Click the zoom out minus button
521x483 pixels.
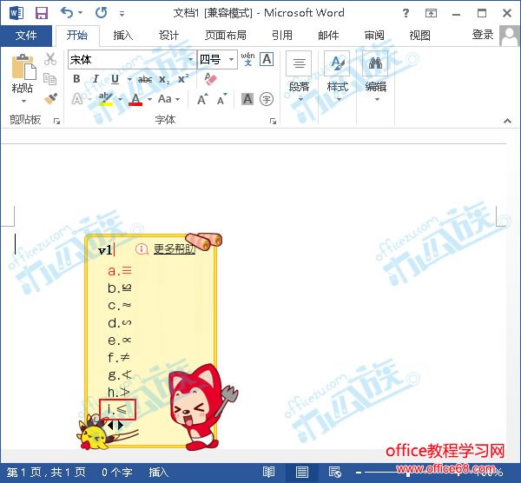point(358,473)
